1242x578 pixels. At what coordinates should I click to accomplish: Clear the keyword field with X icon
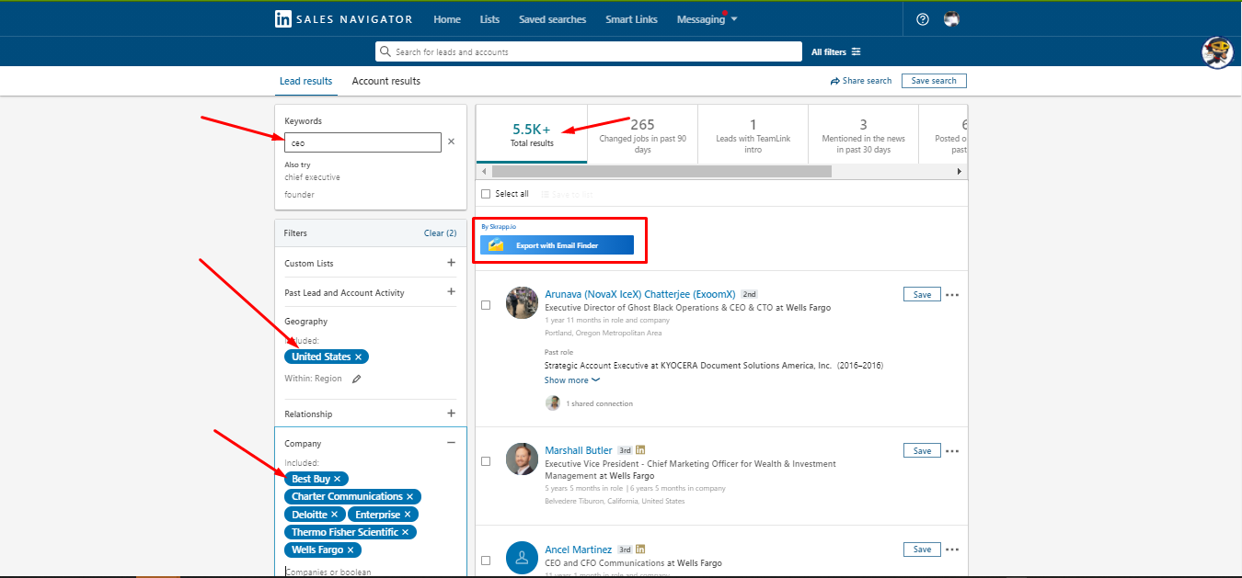(x=451, y=142)
